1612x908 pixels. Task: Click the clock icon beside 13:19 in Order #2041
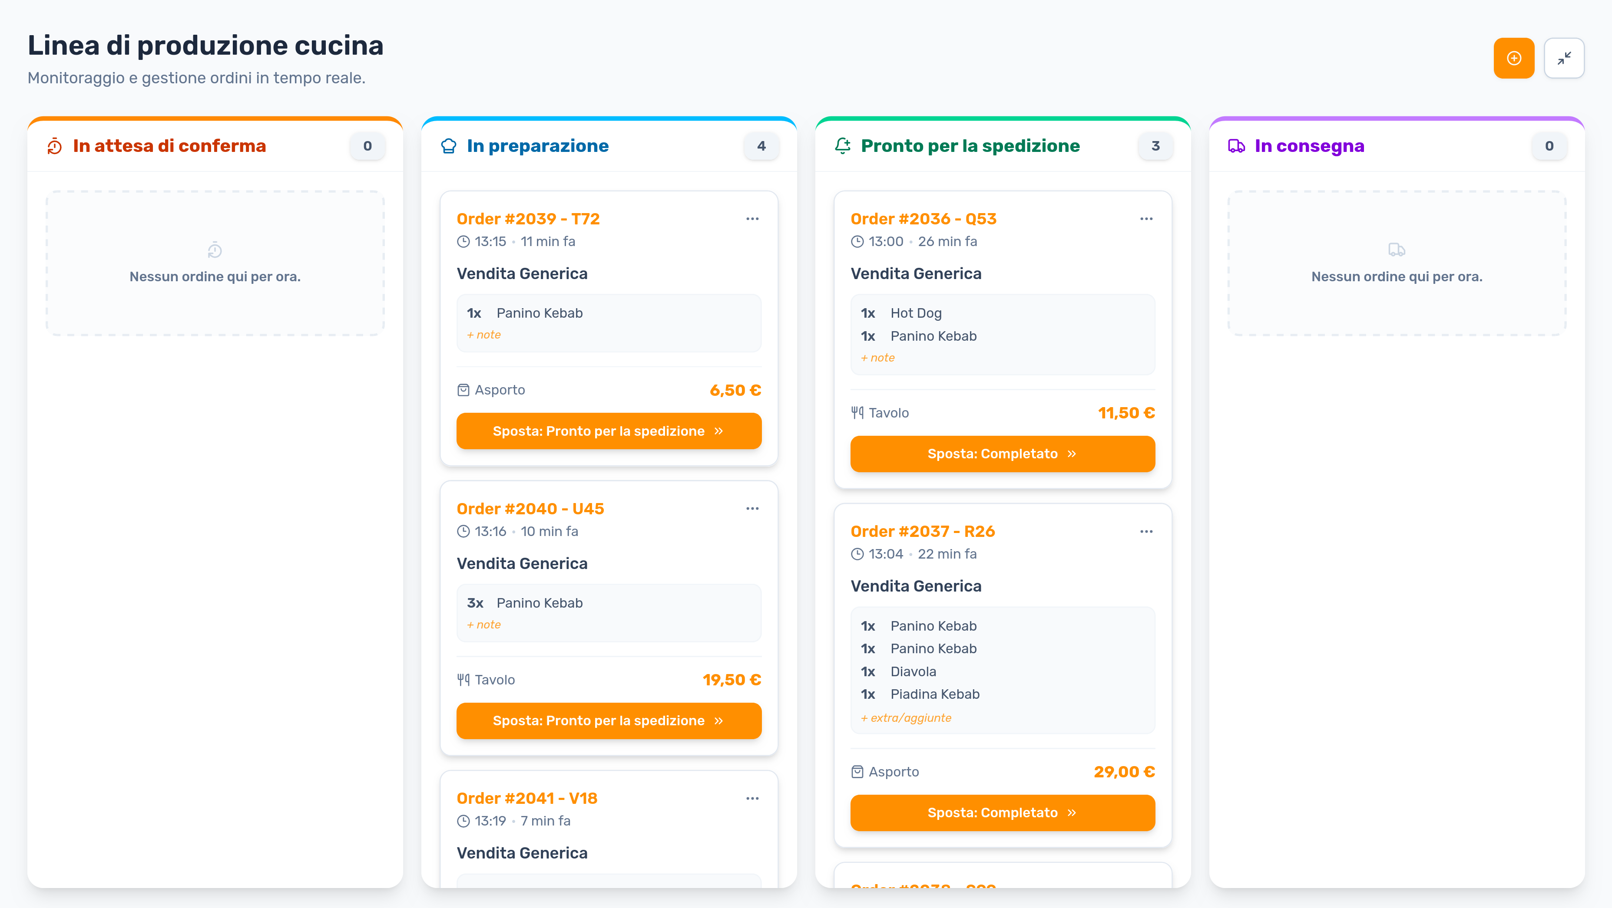[x=463, y=821]
